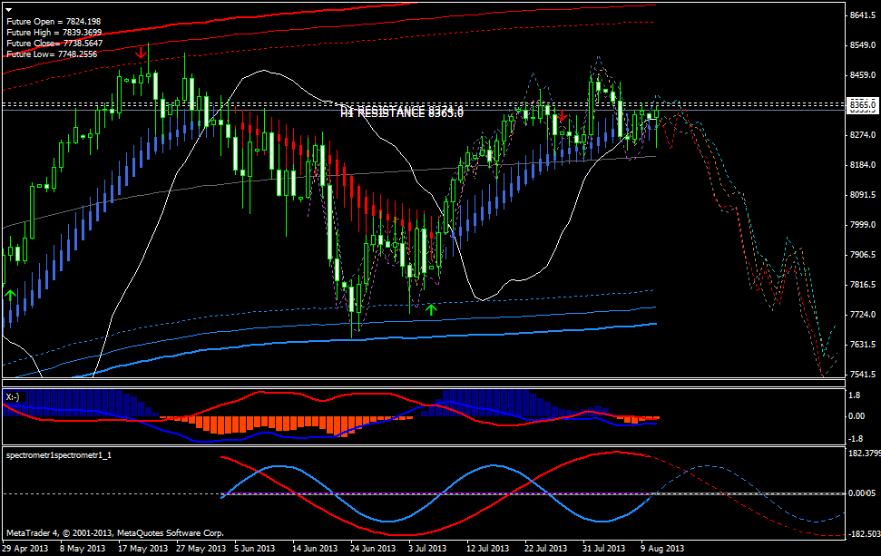Click the 7724.0 price scale value

pos(863,315)
